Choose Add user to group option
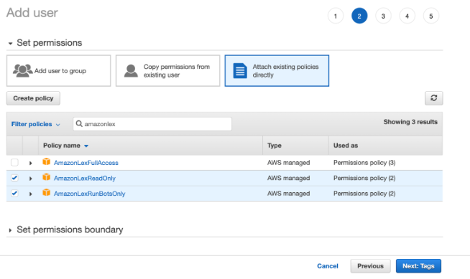This screenshot has height=279, width=470. pos(58,70)
